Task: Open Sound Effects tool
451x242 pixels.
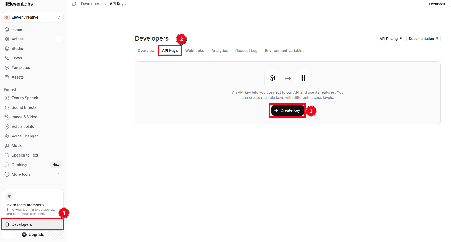Action: pos(33,107)
